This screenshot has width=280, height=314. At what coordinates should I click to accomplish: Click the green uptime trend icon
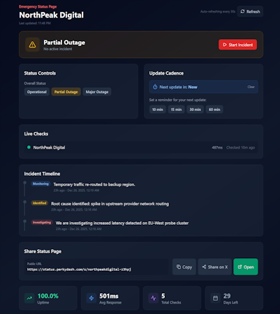tap(29, 298)
